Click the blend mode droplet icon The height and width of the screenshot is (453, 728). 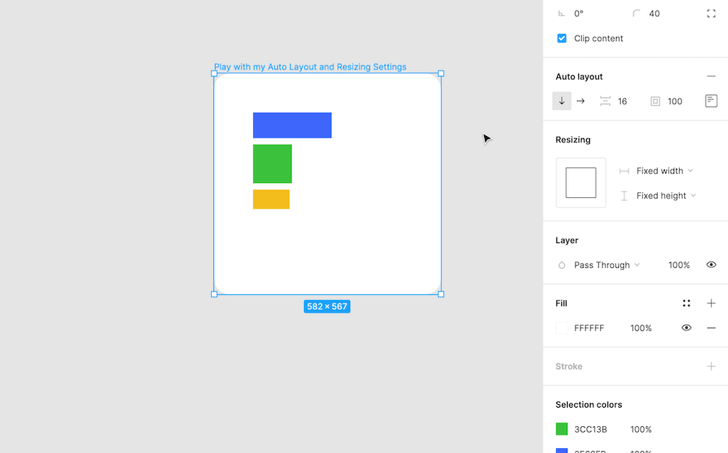(561, 265)
